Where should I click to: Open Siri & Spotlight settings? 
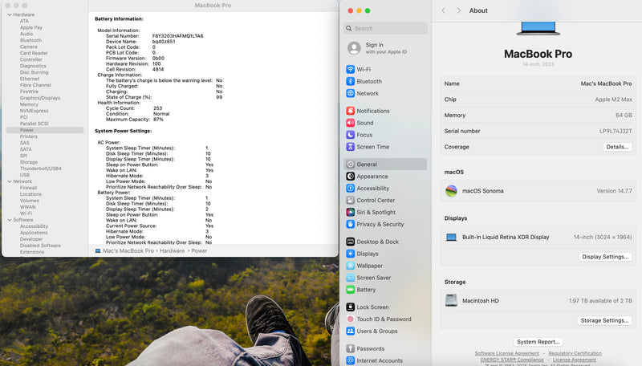385,212
